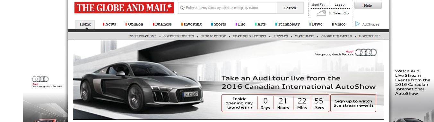Open the Public Editor link
Screen dimensions: 434x122
tap(213, 36)
